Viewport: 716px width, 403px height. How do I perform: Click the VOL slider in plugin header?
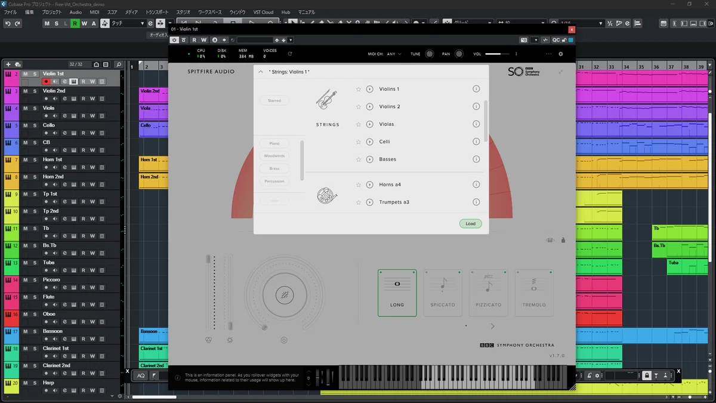pos(497,54)
